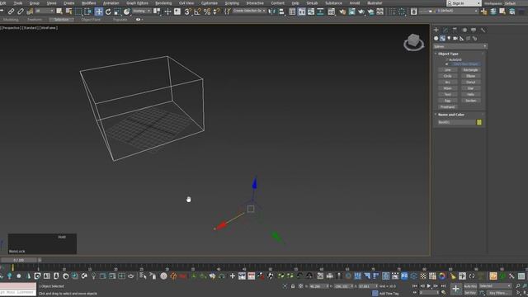Choose the Select and Scale tool
Image resolution: width=528 pixels, height=297 pixels.
click(117, 12)
